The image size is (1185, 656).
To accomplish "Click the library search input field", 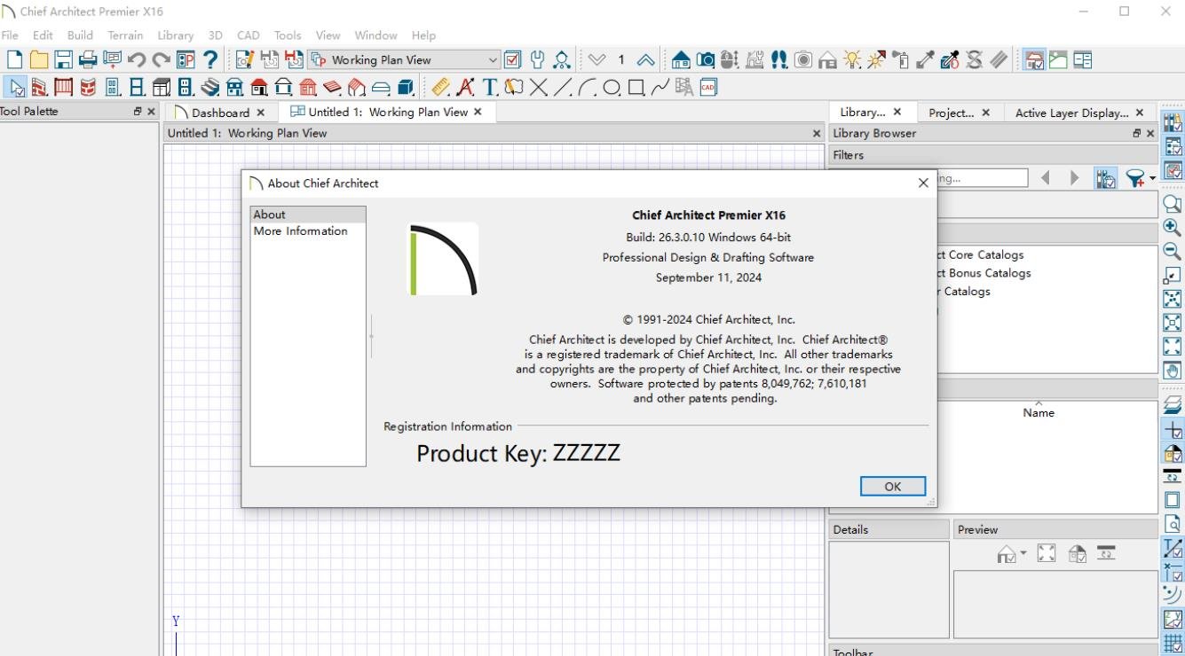I will click(983, 178).
